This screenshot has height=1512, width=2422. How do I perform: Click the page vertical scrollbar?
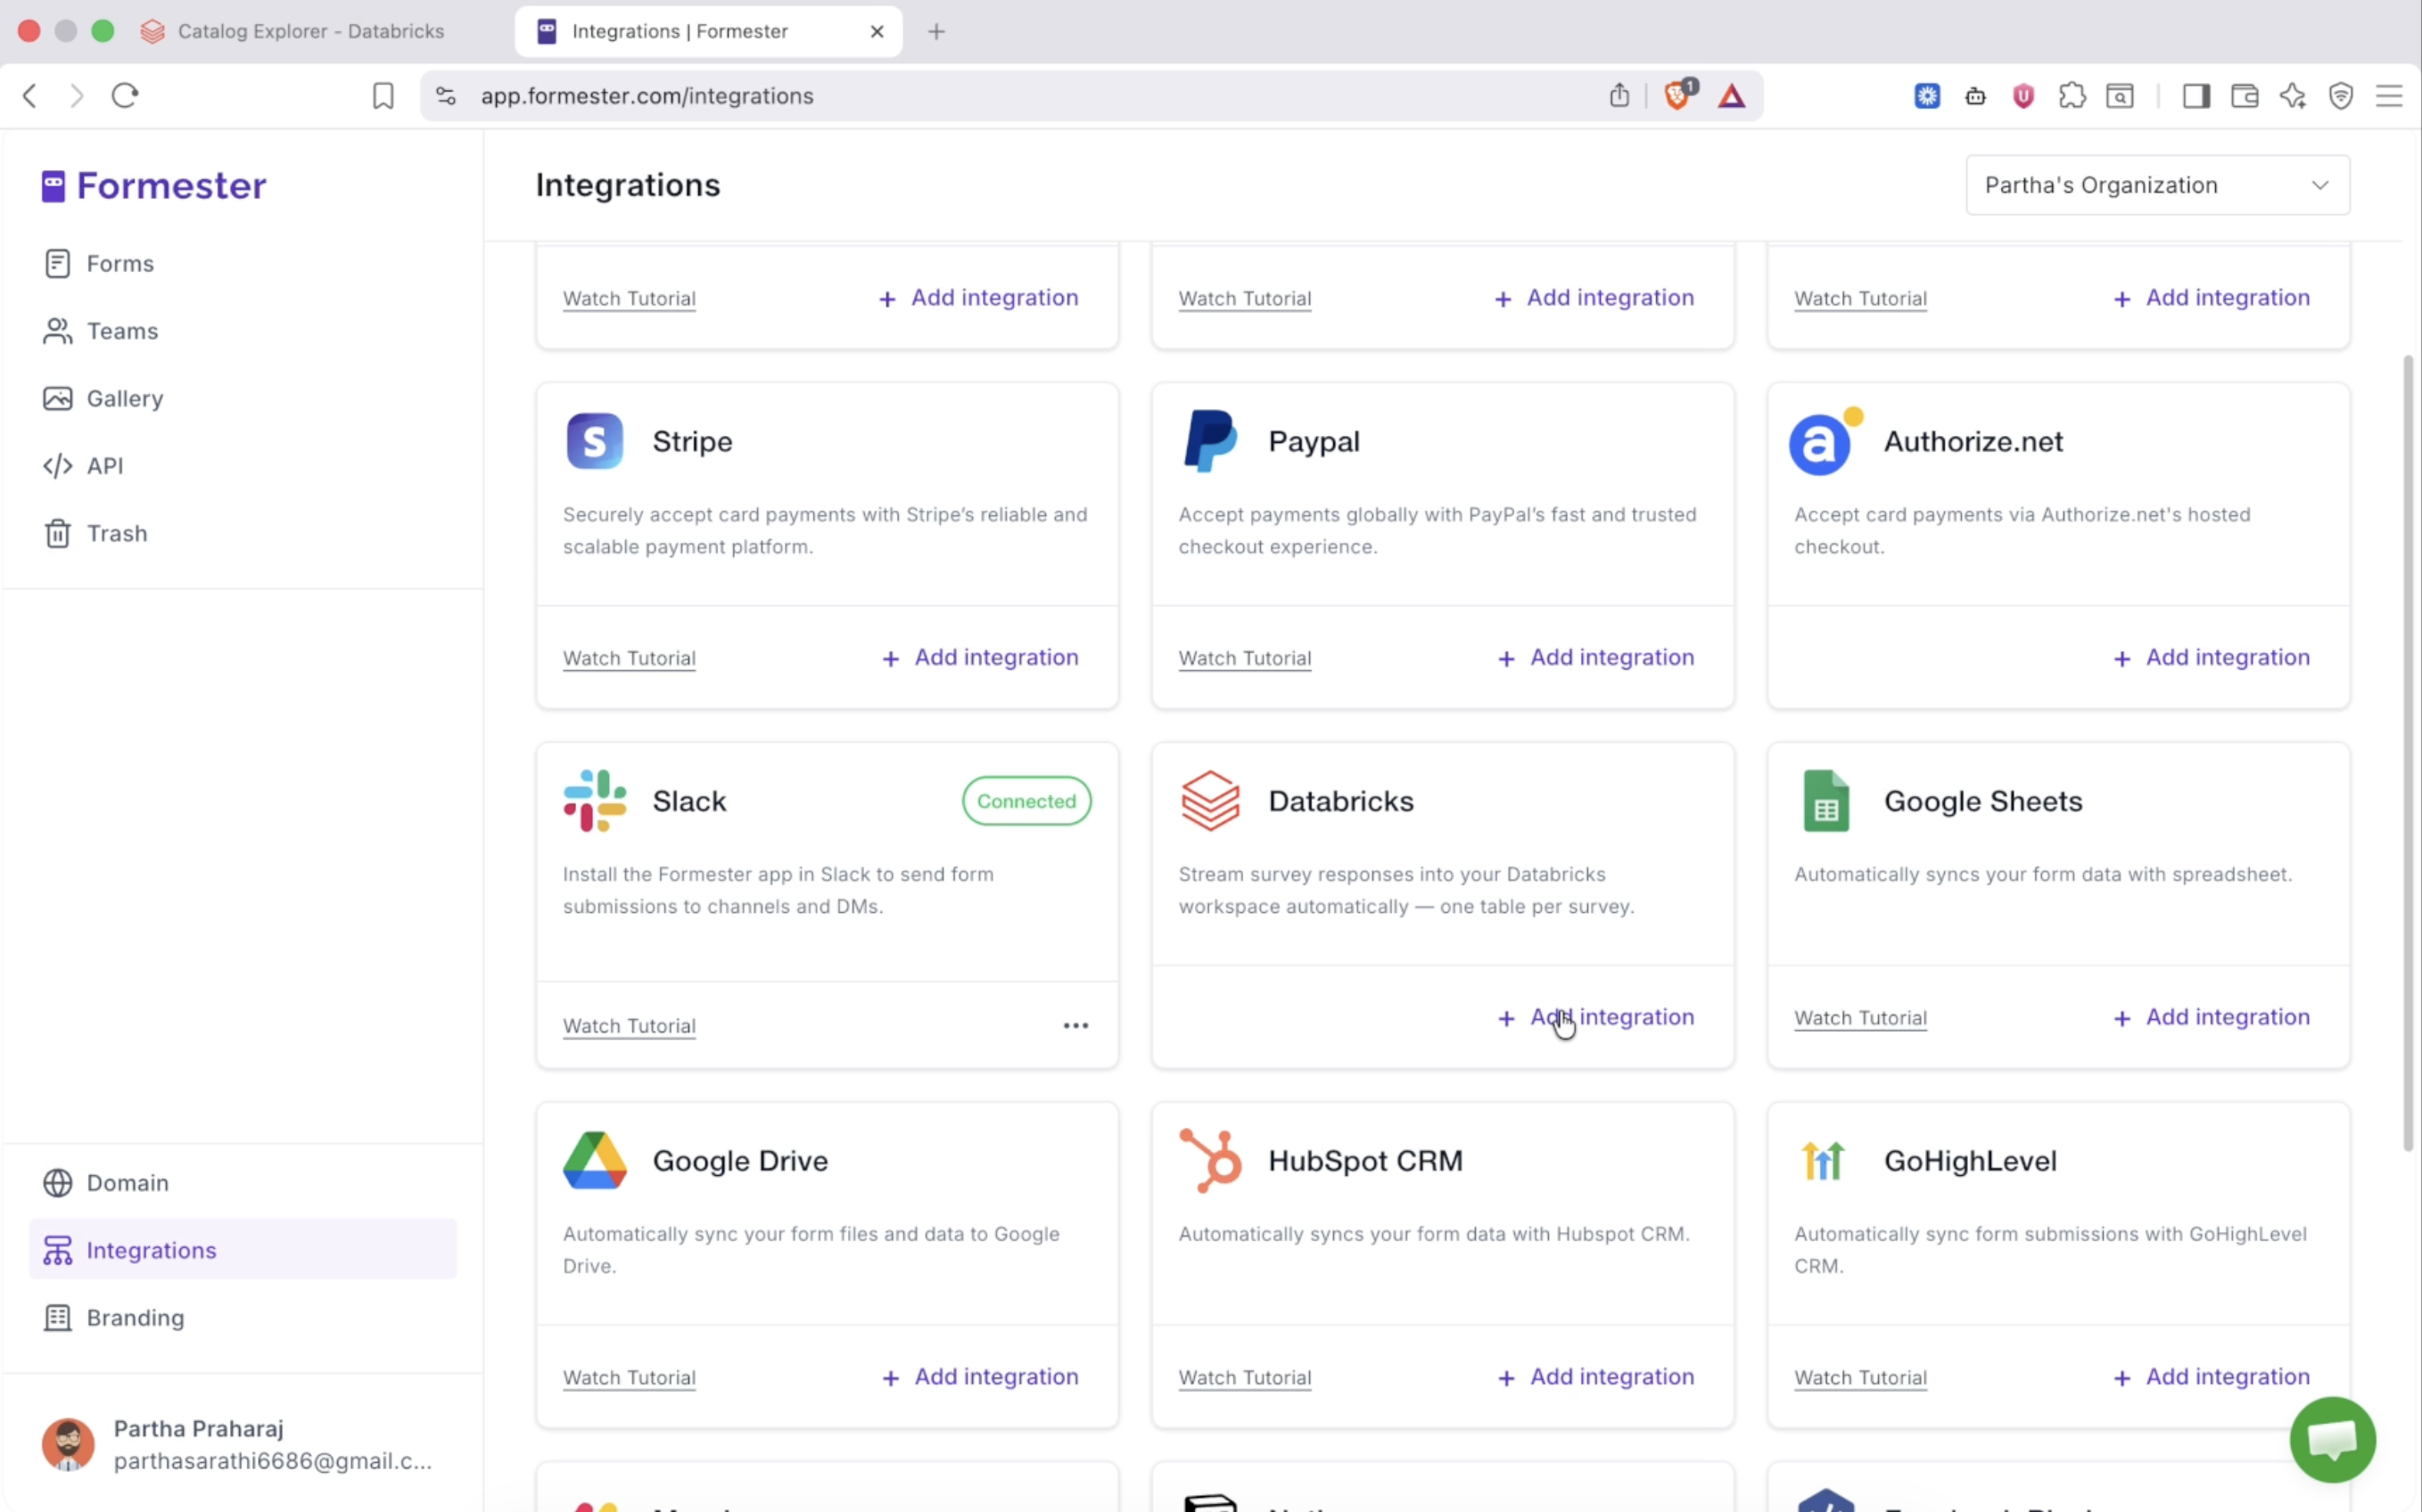(x=2408, y=752)
